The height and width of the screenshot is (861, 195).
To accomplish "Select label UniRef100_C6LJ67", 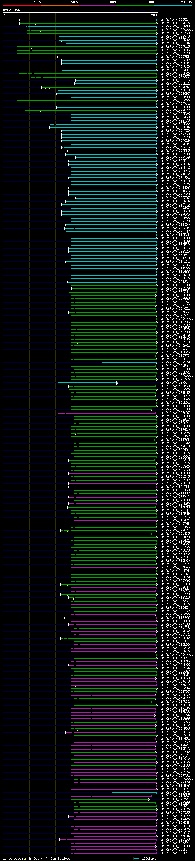I will pos(175,436).
